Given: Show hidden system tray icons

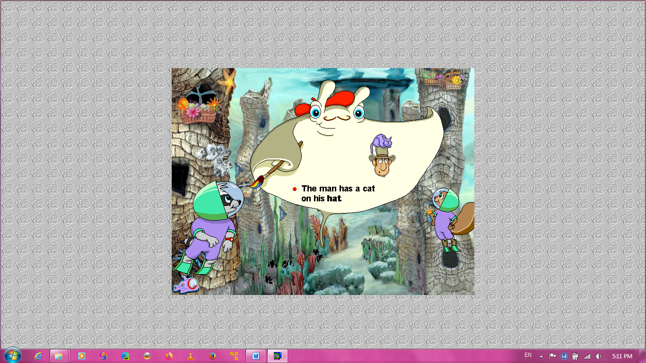Looking at the screenshot, I should (x=541, y=356).
